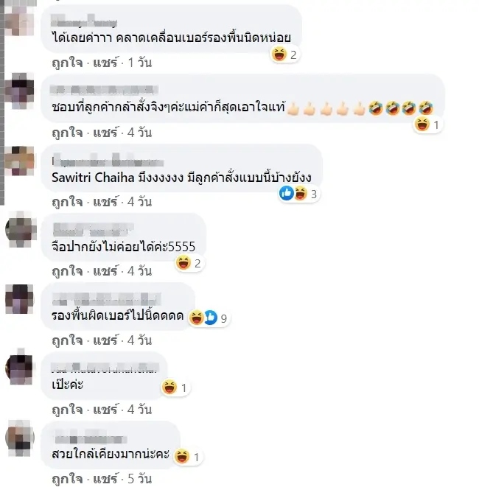Screen dimensions: 479x487
Task: Click ถูกใจ under จือปากยังไม่ค่อยได้ค่ะ5555 comment
Action: tap(67, 271)
